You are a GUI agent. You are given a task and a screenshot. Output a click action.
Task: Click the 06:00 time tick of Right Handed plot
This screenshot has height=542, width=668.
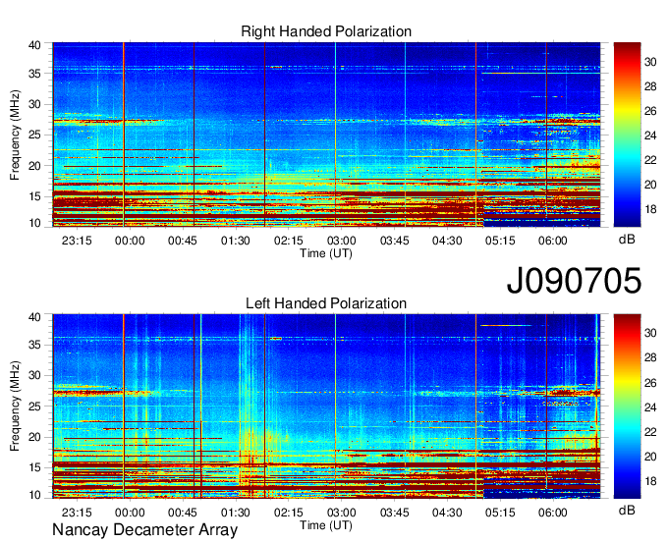[552, 241]
